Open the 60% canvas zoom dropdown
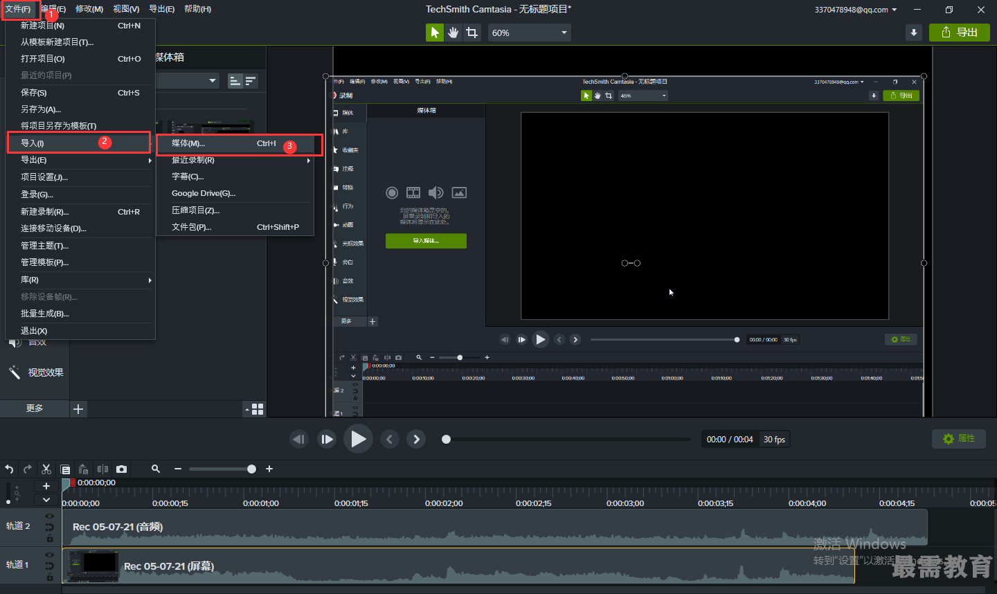 tap(530, 33)
